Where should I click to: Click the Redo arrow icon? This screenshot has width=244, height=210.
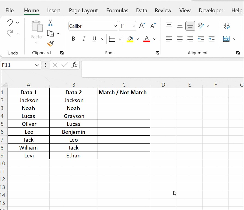pos(10,33)
